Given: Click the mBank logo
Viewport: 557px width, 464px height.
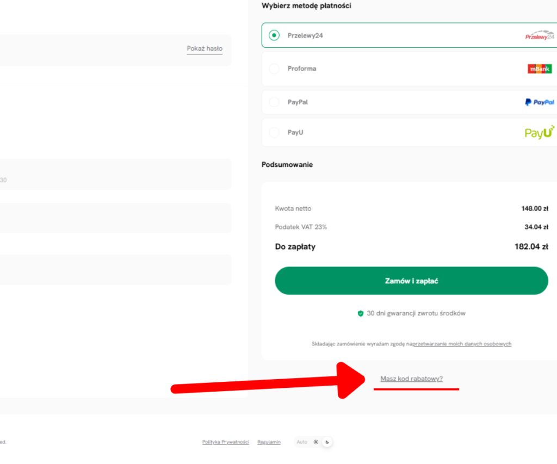Looking at the screenshot, I should [x=540, y=69].
